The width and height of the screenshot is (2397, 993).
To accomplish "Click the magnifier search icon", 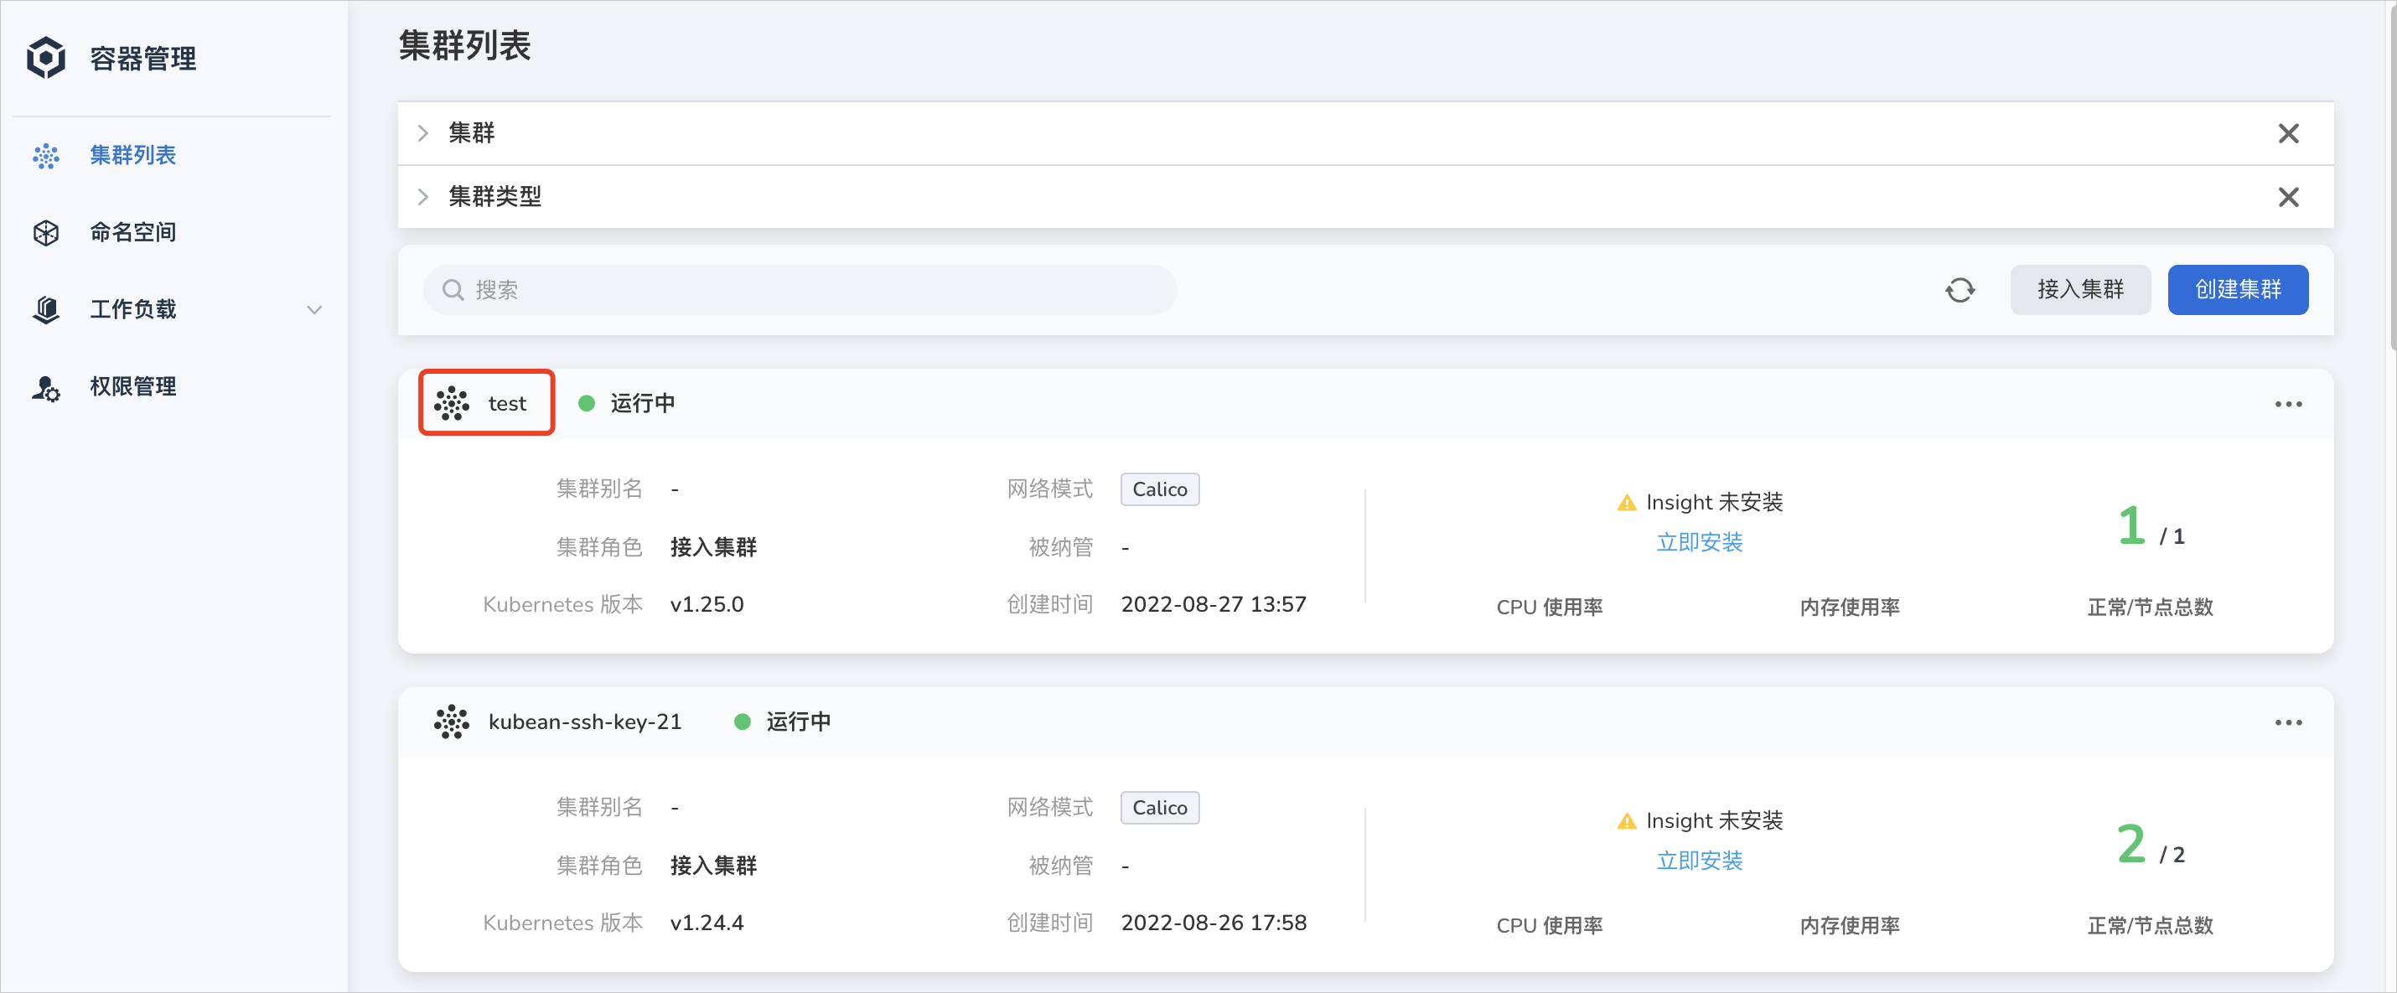I will 453,291.
